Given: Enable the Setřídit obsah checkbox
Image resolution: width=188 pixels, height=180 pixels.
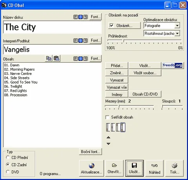Looking at the screenshot, I should [107, 117].
